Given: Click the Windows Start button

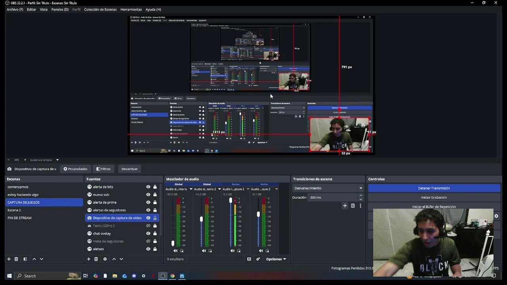Looking at the screenshot, I should coord(10,276).
